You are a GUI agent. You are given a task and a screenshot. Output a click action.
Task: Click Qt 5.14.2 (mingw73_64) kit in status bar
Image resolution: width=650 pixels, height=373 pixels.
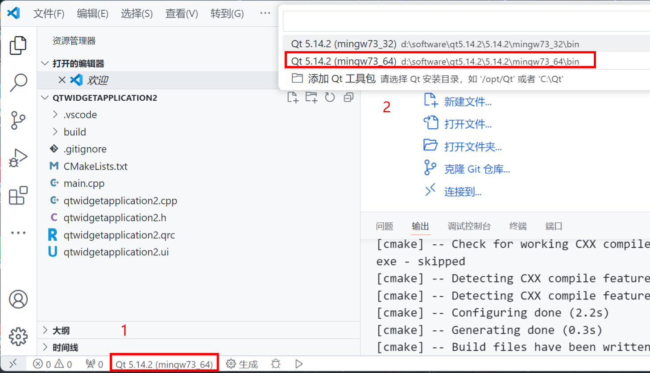click(164, 364)
